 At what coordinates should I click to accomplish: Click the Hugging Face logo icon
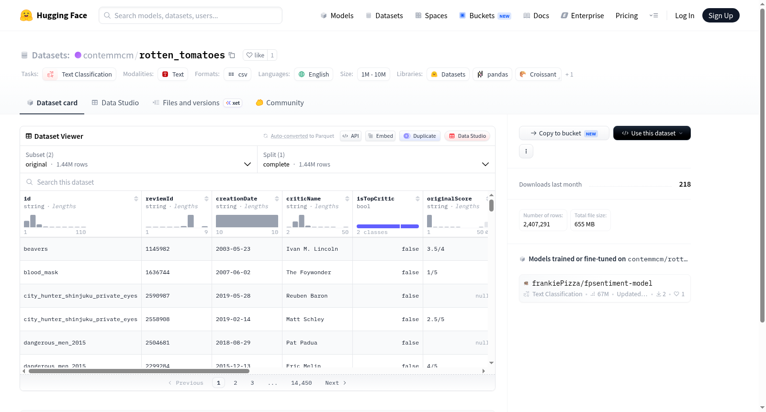click(x=26, y=15)
